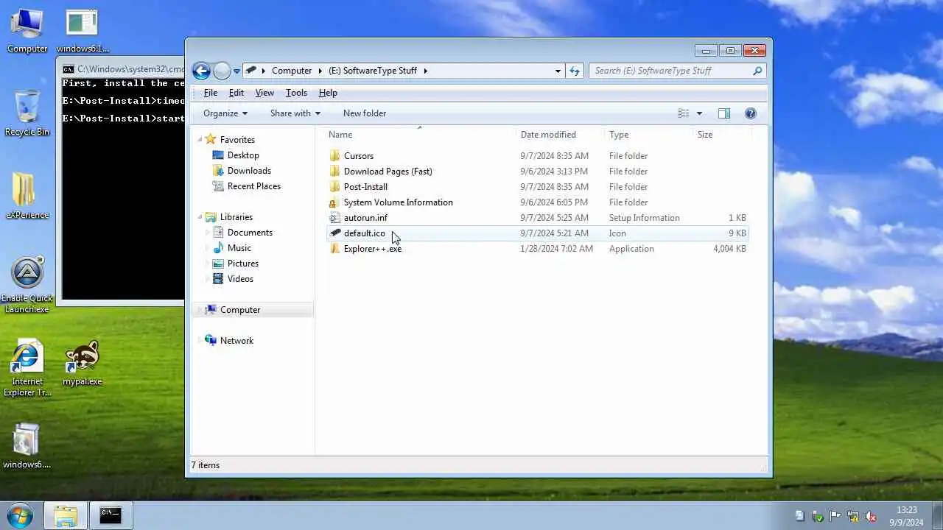The height and width of the screenshot is (530, 943).
Task: Select Network in the navigation pane
Action: click(236, 341)
